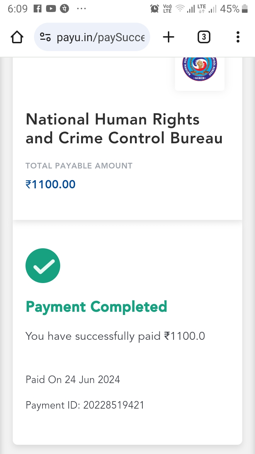This screenshot has width=255, height=454.
Task: Expand more notifications ellipsis in status bar
Action: [81, 9]
